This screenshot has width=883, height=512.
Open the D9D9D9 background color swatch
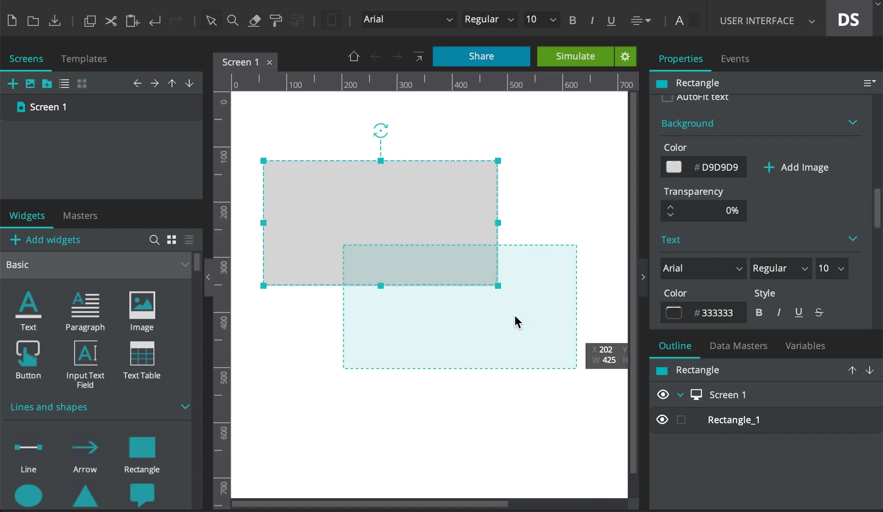click(674, 167)
